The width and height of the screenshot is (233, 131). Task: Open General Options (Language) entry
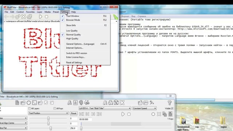pos(85,44)
